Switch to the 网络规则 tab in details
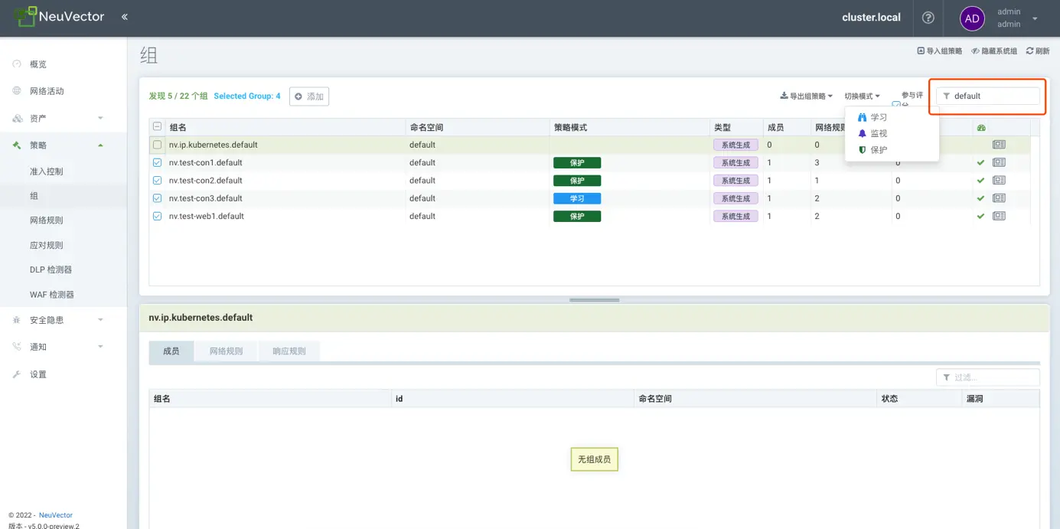 (x=226, y=351)
